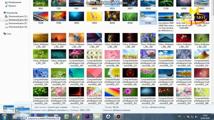Select the boat-clear-clouds-sea image

click(184, 21)
